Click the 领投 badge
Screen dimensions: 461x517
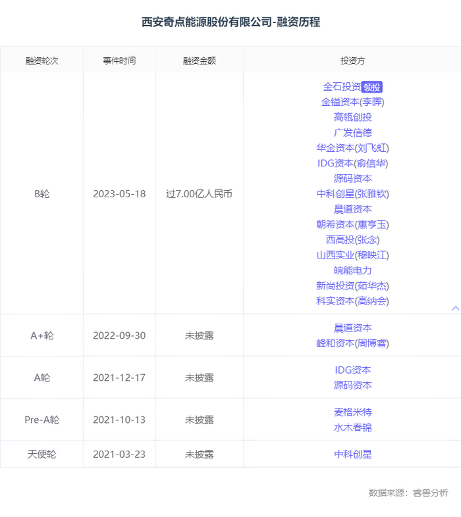(372, 87)
